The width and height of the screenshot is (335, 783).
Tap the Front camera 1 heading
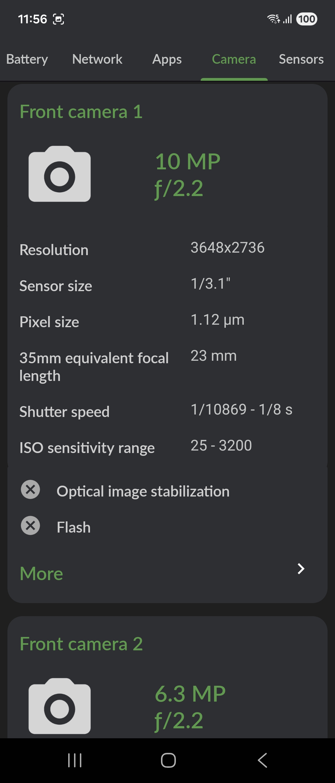point(81,112)
